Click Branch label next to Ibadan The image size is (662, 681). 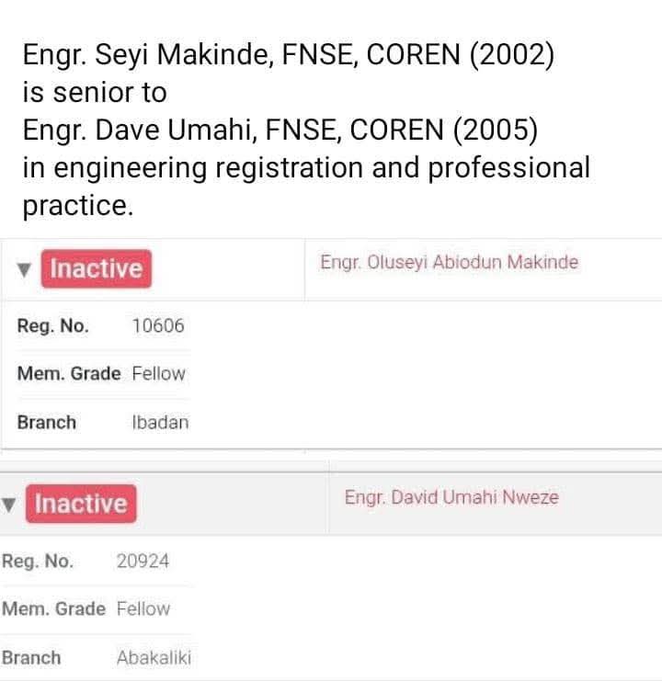47,423
